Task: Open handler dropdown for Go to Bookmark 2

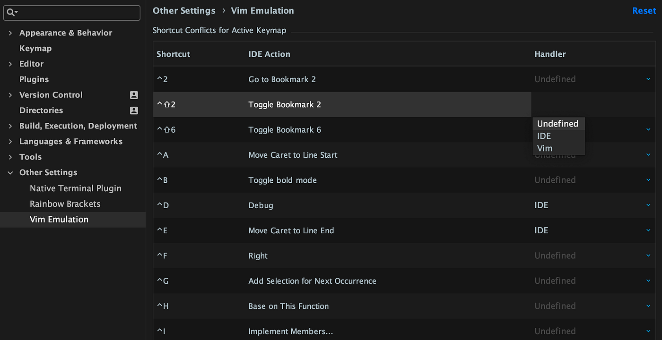Action: click(x=648, y=79)
